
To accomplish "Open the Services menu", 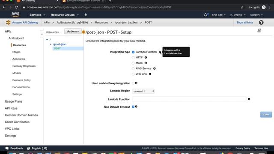I will click(37, 15).
